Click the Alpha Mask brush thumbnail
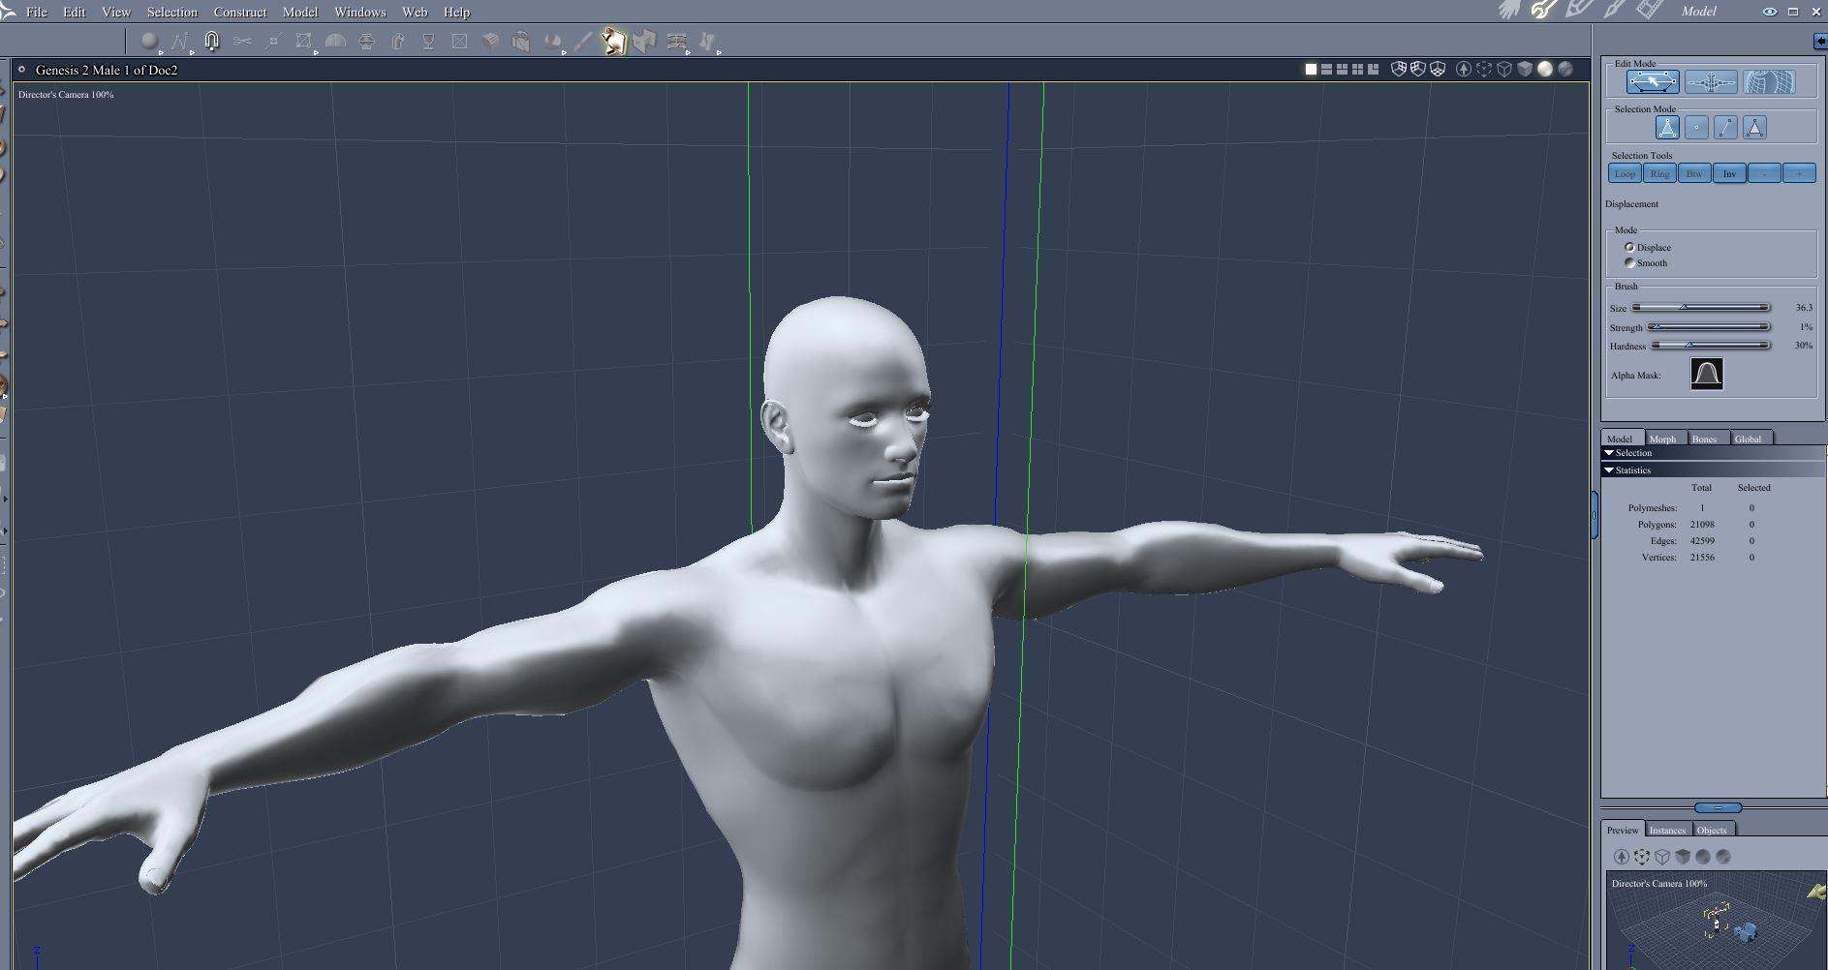The image size is (1828, 970). pyautogui.click(x=1707, y=374)
